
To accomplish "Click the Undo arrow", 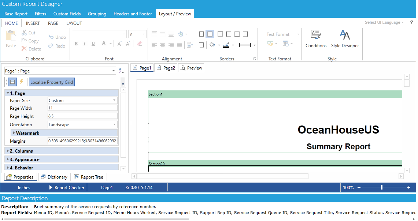I will pos(51,37).
